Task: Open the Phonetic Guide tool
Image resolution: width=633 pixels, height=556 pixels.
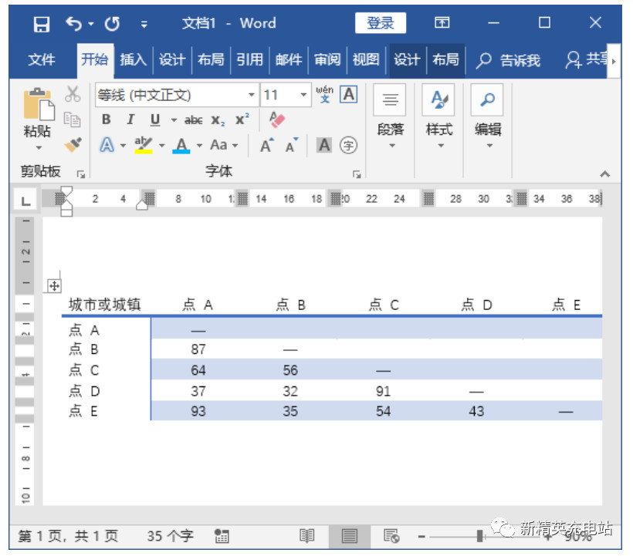Action: pos(324,93)
